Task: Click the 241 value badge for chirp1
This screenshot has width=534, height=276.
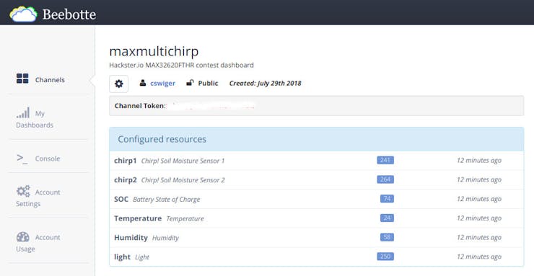Action: (x=385, y=160)
